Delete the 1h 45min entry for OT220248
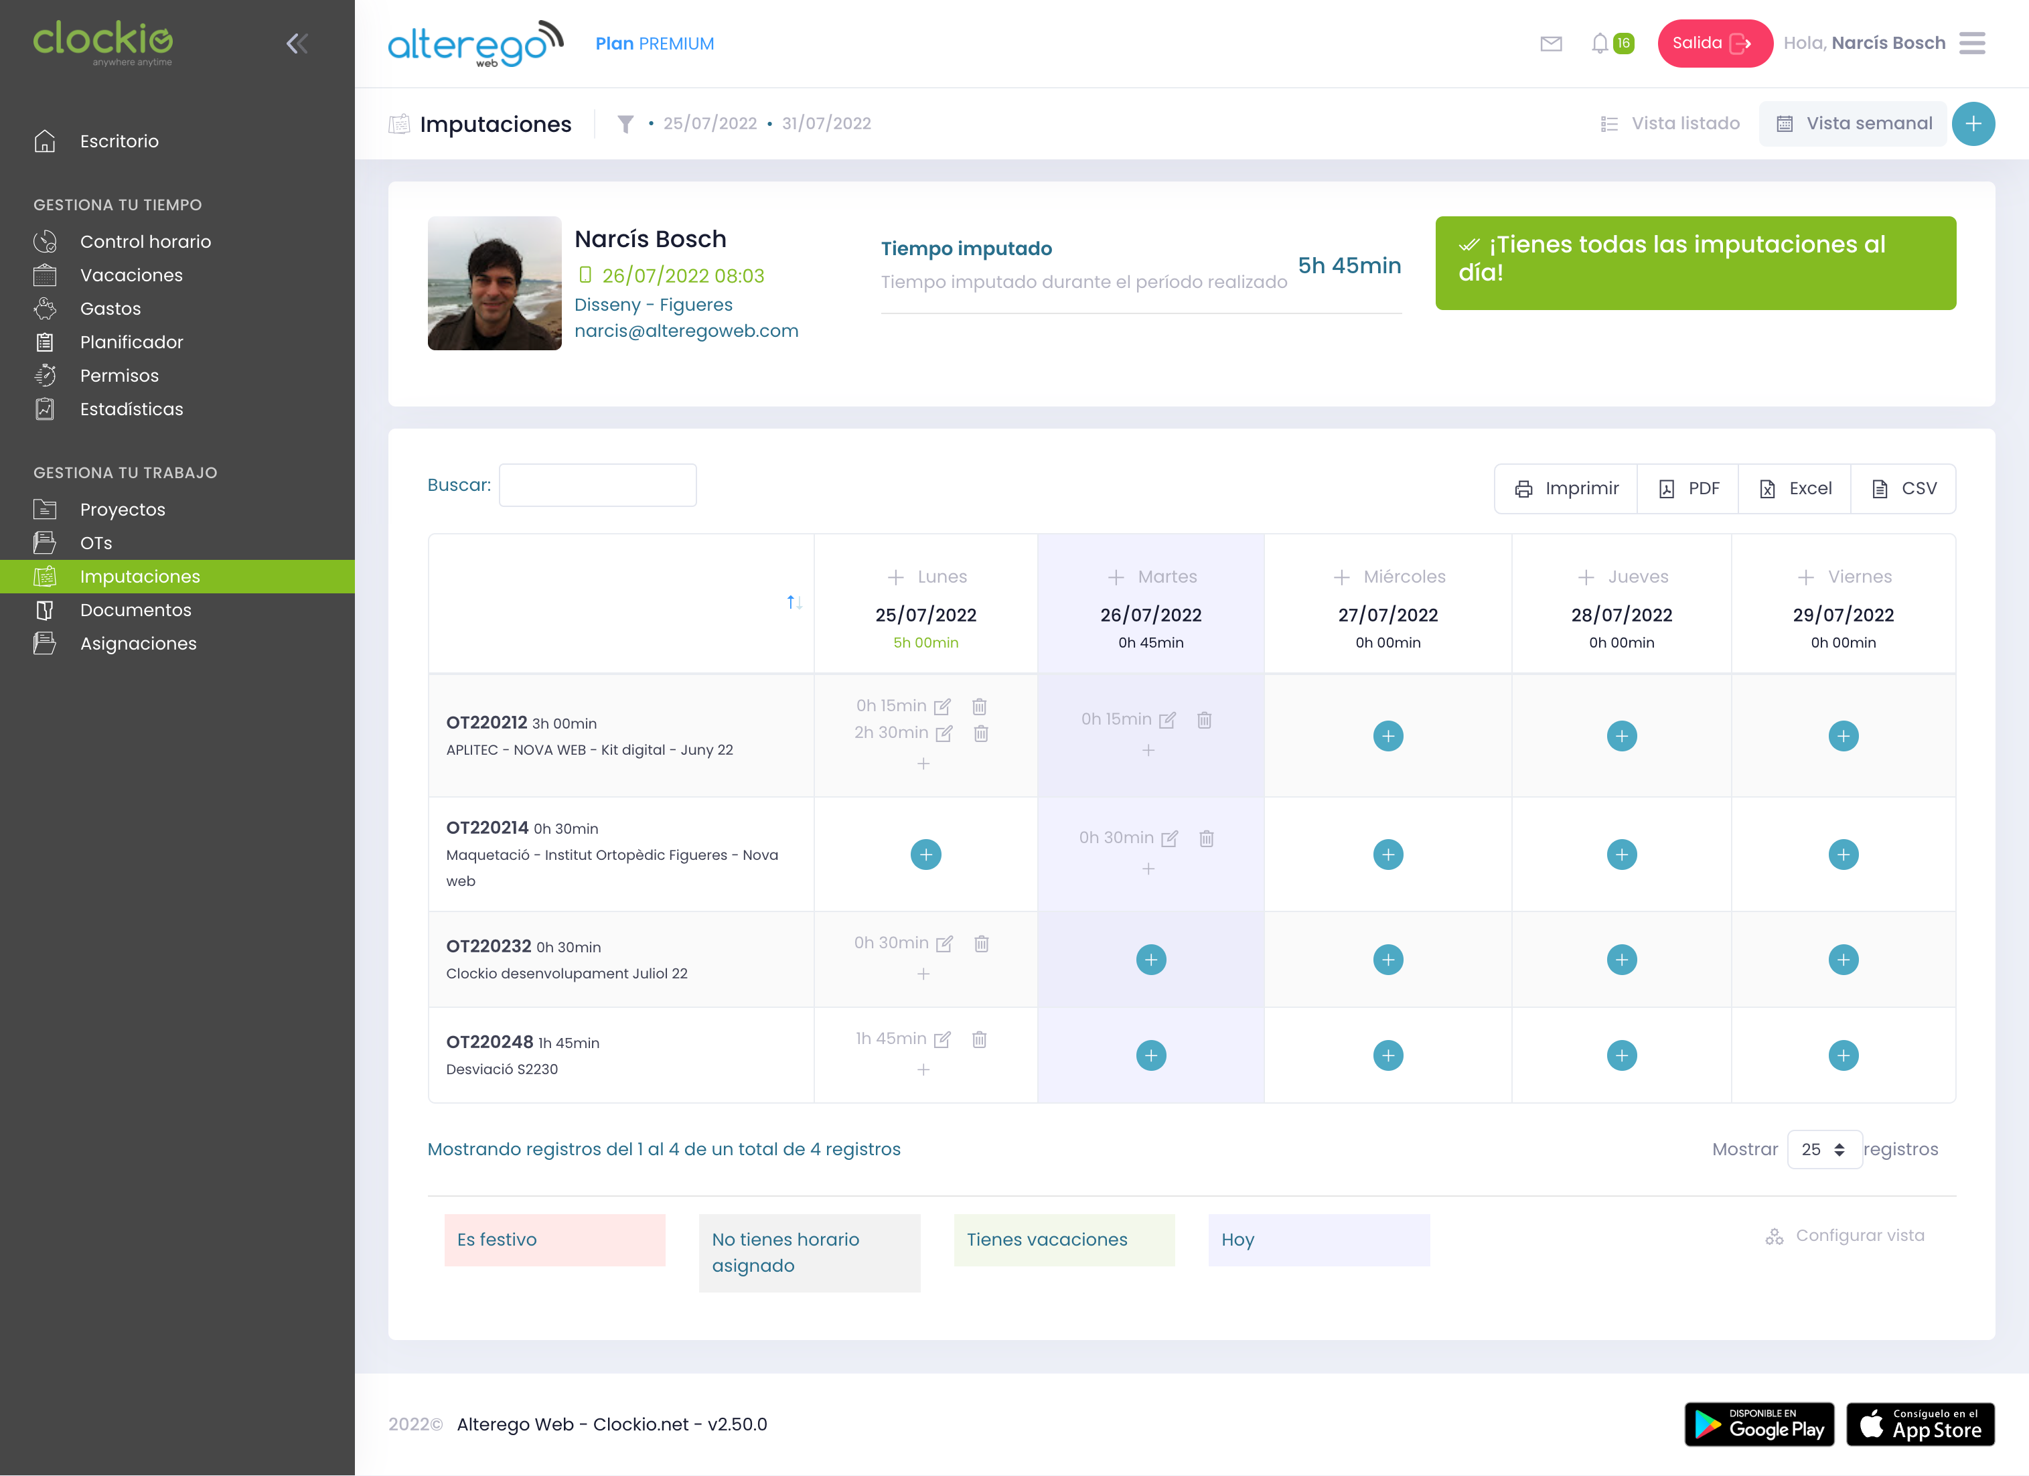The height and width of the screenshot is (1476, 2029). [980, 1039]
